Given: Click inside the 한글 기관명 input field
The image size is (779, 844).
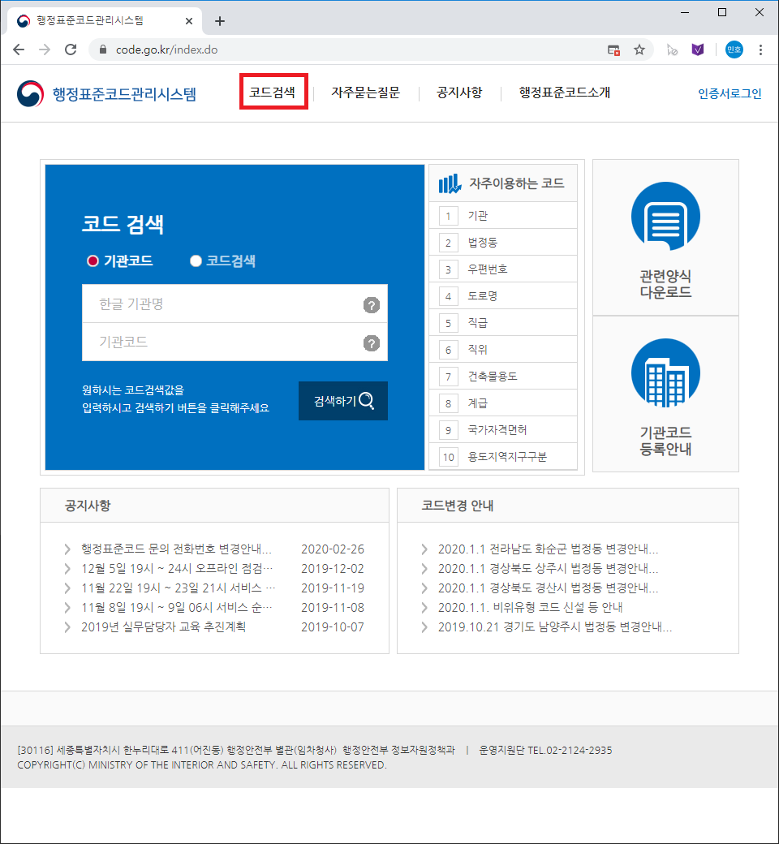Looking at the screenshot, I should (227, 306).
